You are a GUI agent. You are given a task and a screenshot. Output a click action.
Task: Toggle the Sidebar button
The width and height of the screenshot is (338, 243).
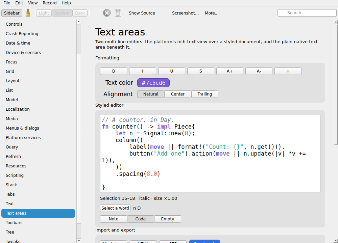point(12,13)
